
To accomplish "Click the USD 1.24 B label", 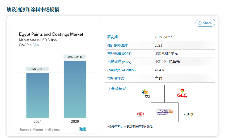I will [75, 57].
